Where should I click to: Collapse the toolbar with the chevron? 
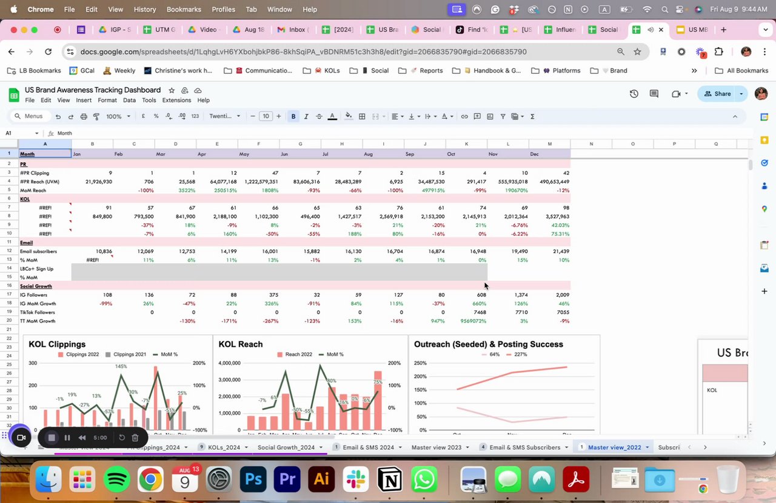point(735,116)
